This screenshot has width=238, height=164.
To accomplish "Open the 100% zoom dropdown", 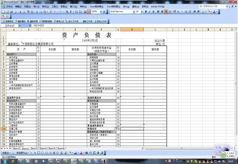I will click(101, 12).
